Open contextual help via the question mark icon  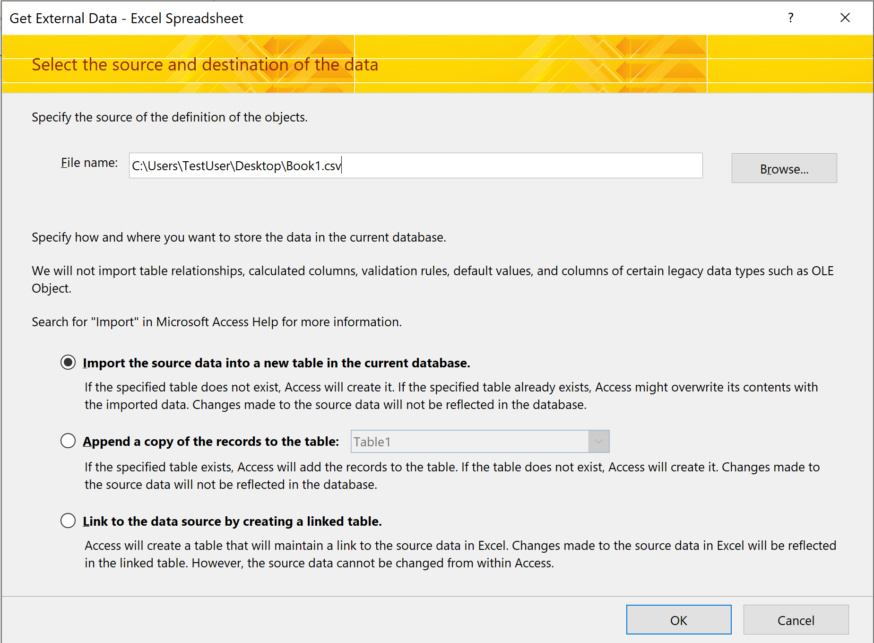[x=790, y=18]
